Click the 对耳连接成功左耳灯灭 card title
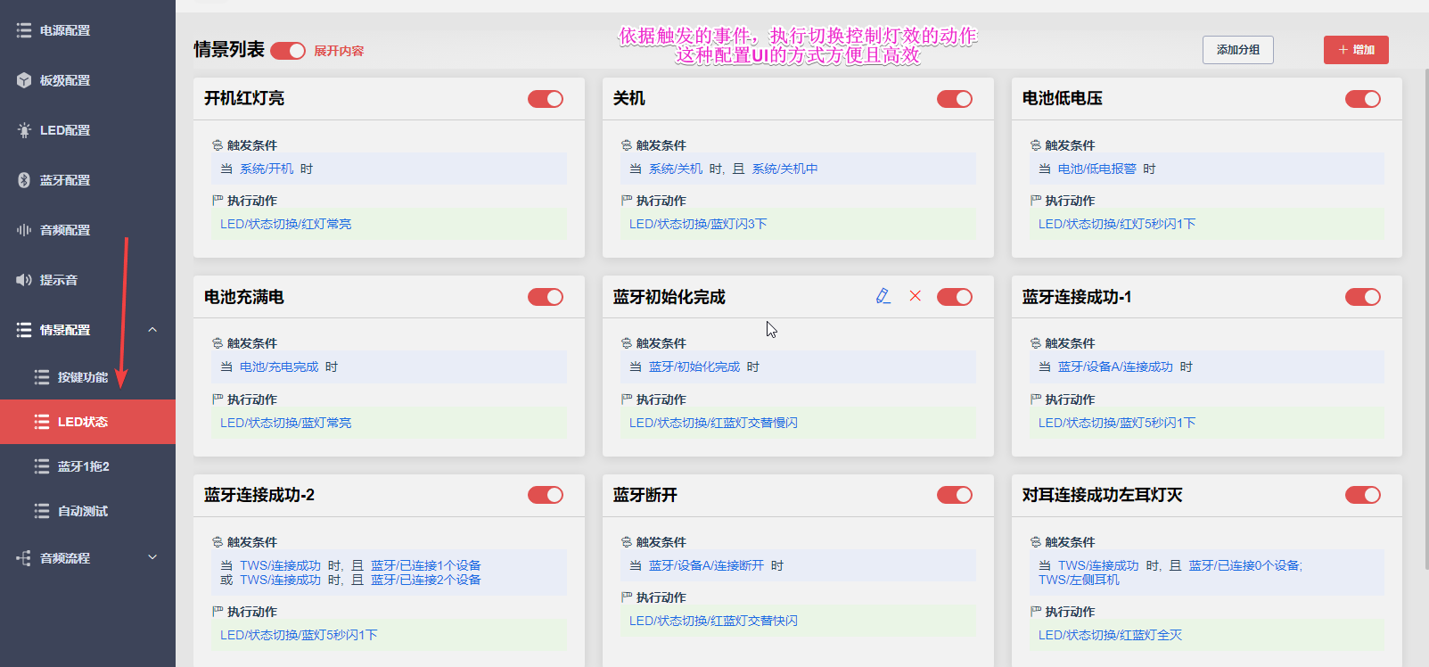This screenshot has width=1429, height=667. [1102, 495]
